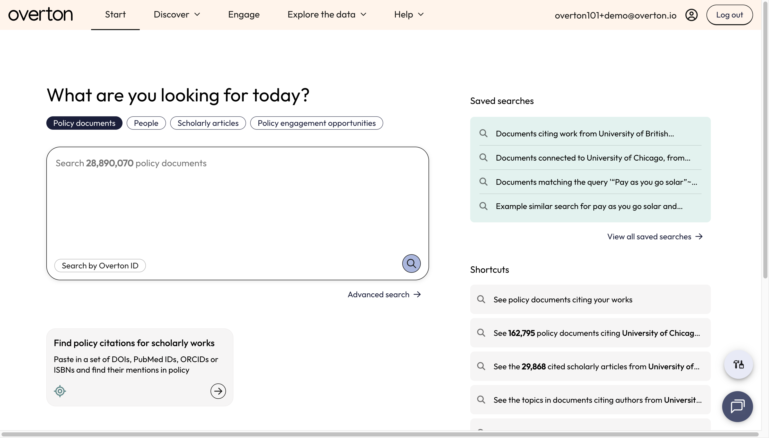Open topics in documents citing authors shortcut

(x=590, y=400)
